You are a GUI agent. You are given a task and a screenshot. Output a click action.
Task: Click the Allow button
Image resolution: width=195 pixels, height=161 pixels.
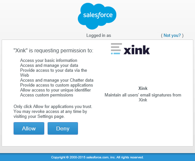click(29, 128)
